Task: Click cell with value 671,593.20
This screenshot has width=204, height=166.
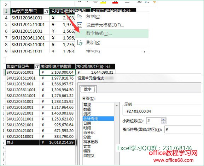Action: pyautogui.click(x=57, y=131)
